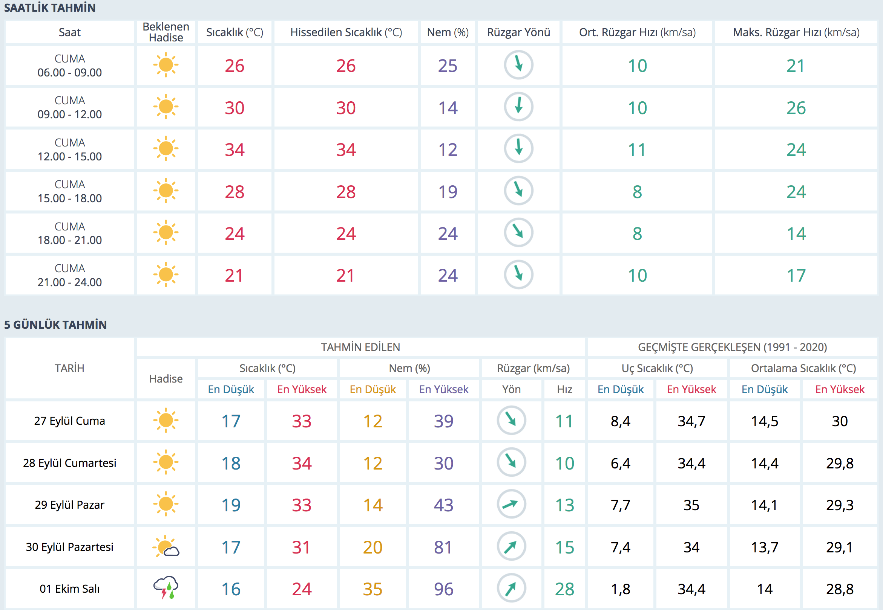This screenshot has width=883, height=610.
Task: Click the GEÇMİŞTE GERÇEKLEŞEN (1991 - 2020) header
Action: pyautogui.click(x=732, y=347)
